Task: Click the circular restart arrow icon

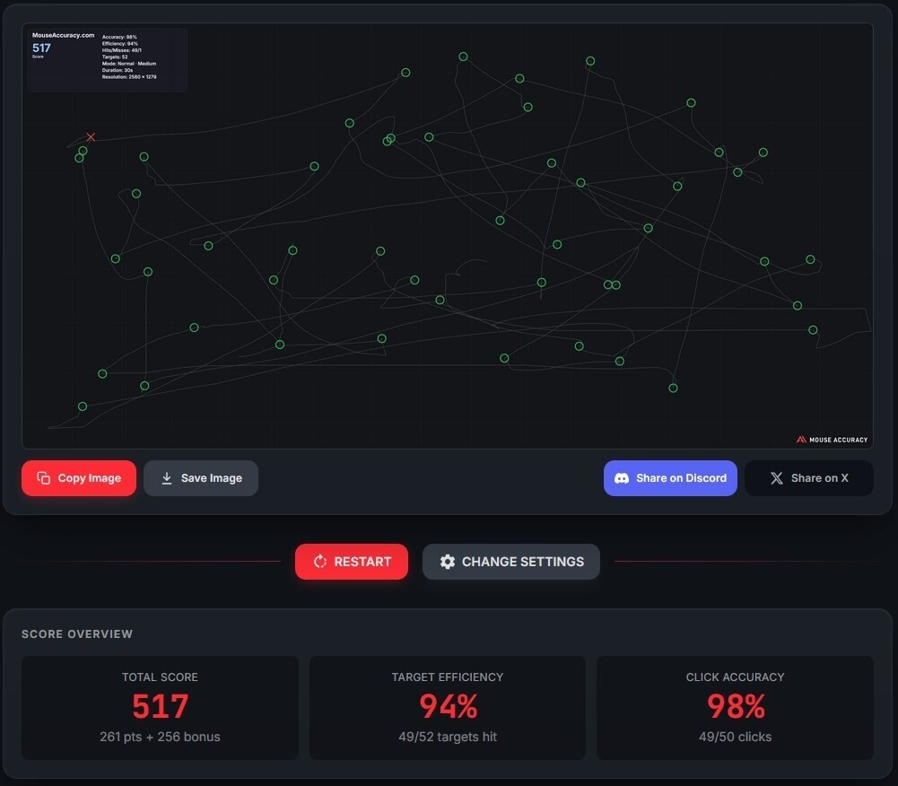Action: 319,561
